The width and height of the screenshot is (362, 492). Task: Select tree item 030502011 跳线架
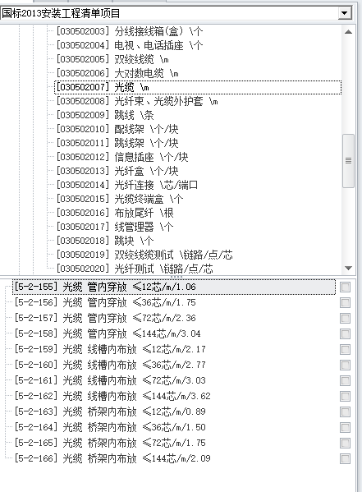tap(117, 143)
